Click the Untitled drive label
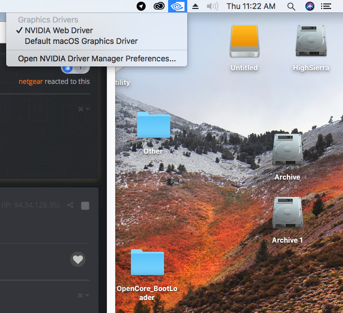 244,68
